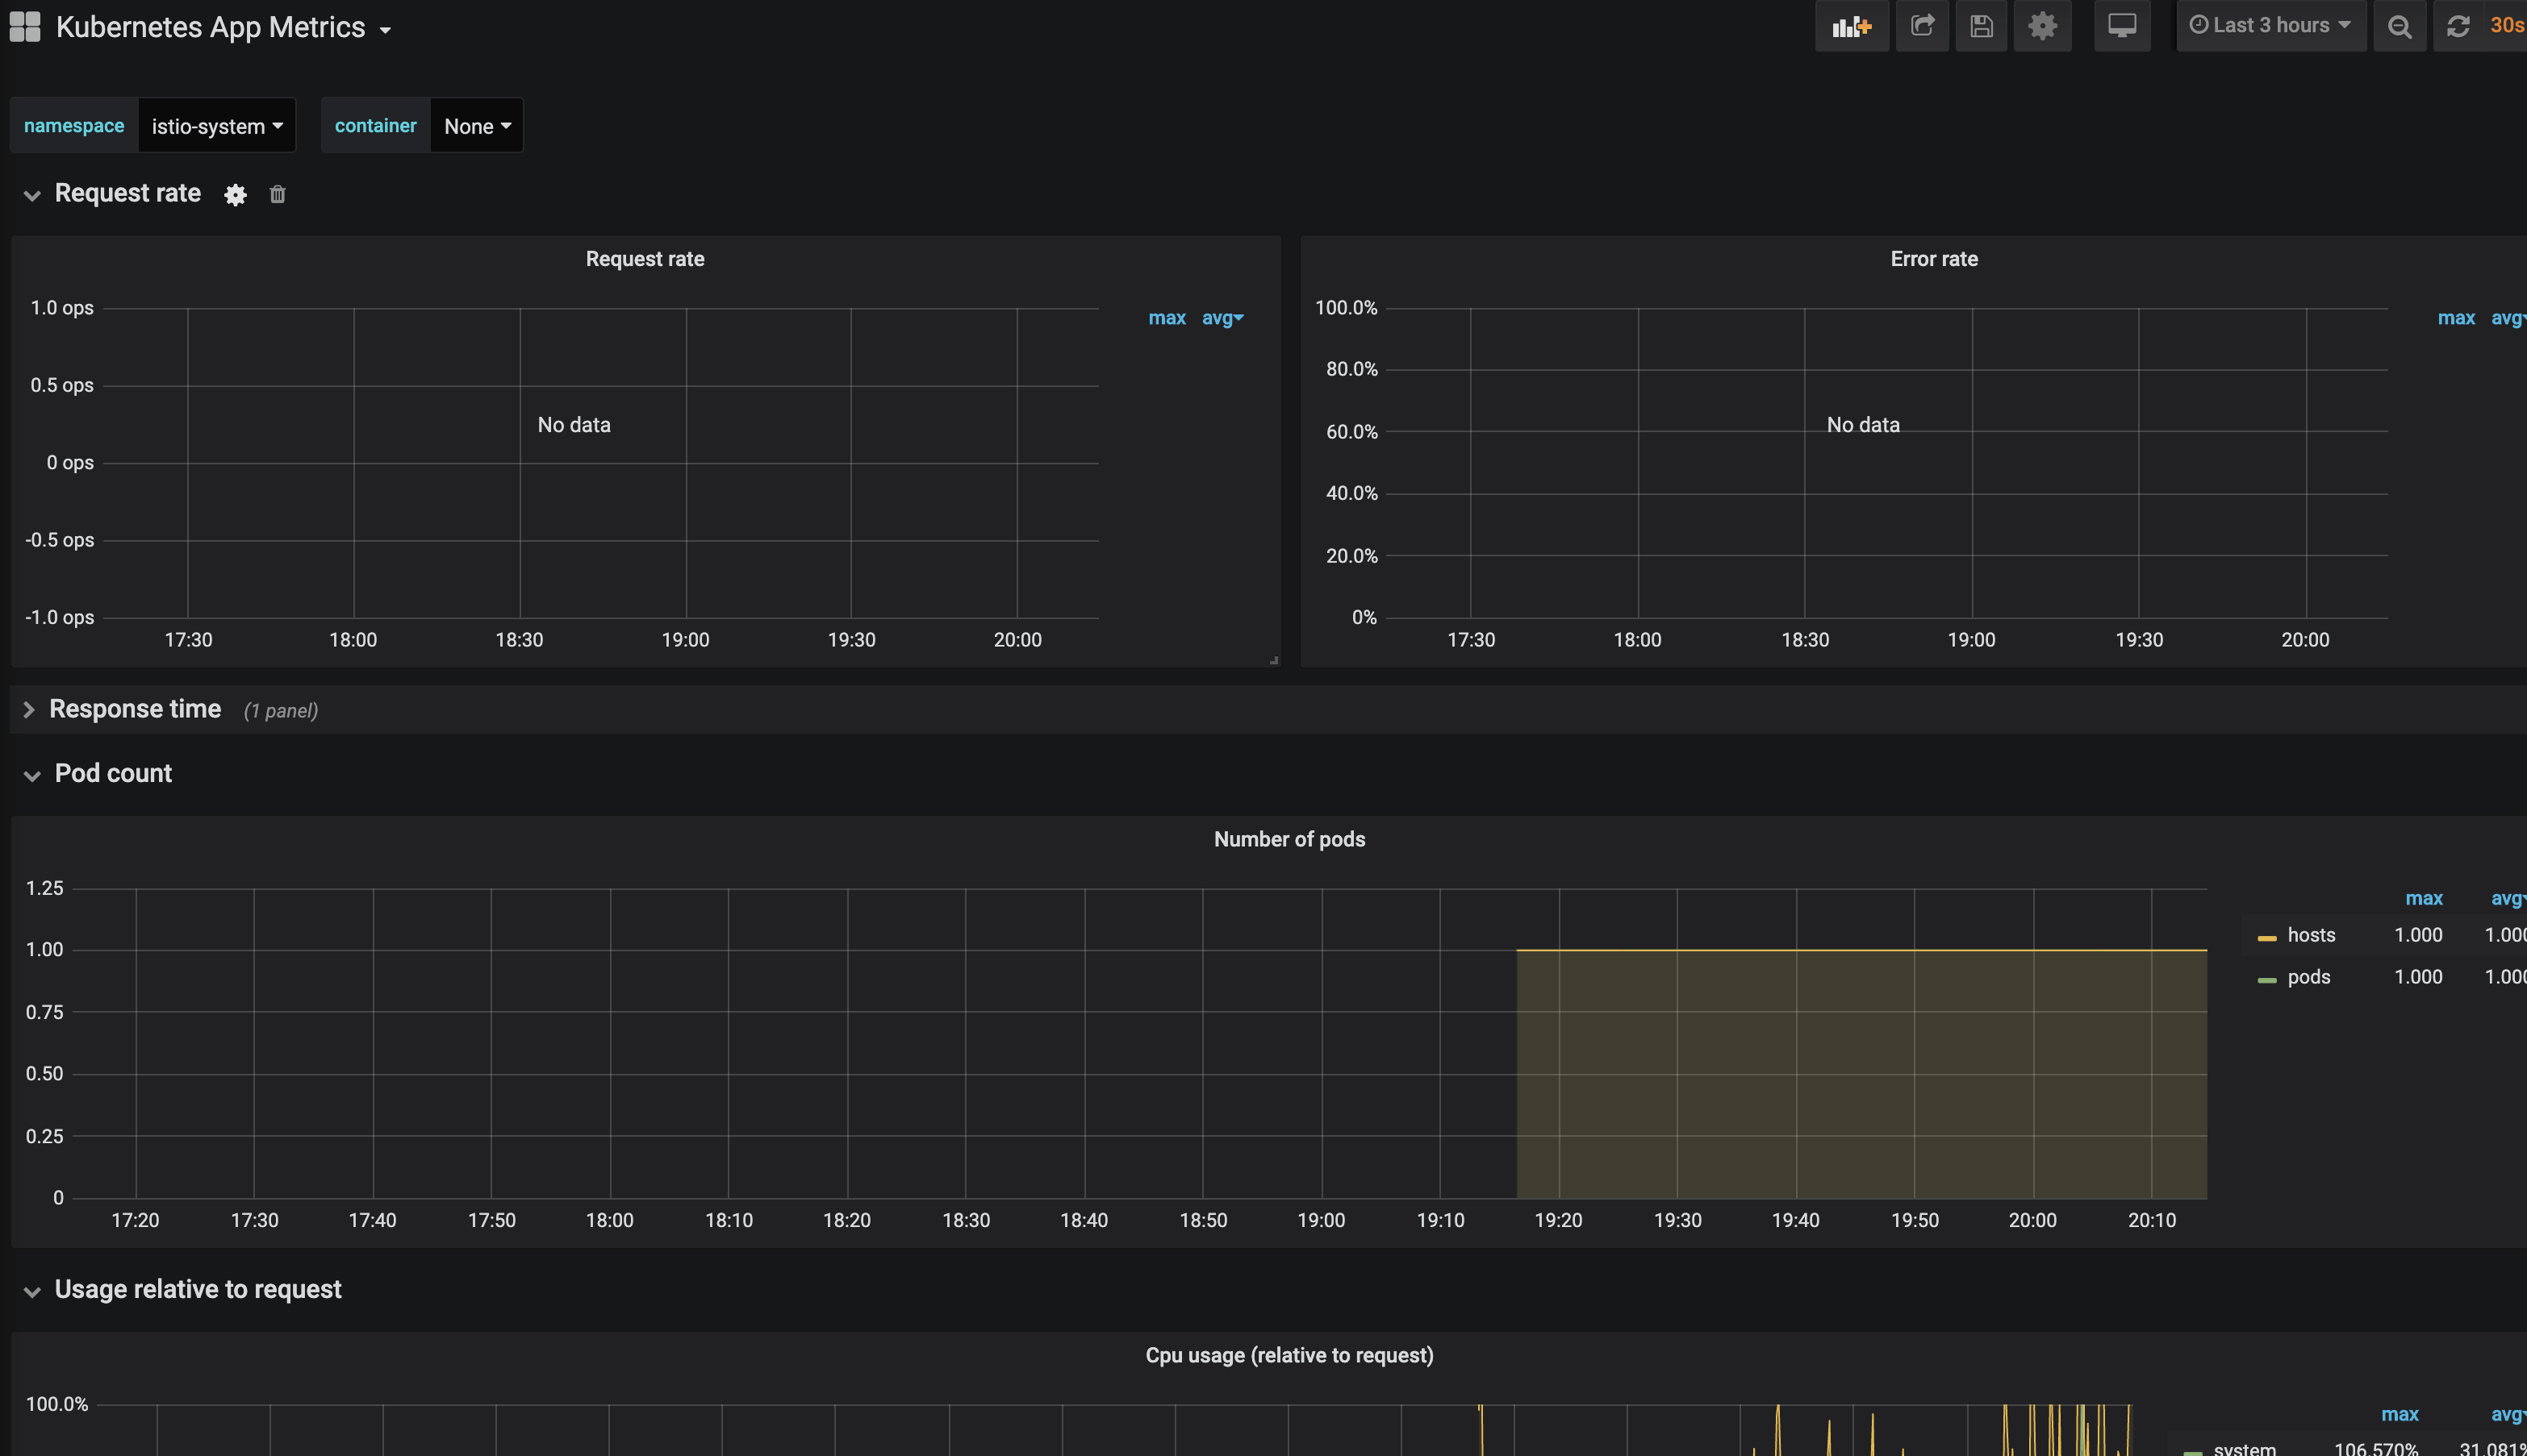This screenshot has height=1456, width=2527.
Task: Enable Cycle view mode using the TV icon
Action: 2122,26
